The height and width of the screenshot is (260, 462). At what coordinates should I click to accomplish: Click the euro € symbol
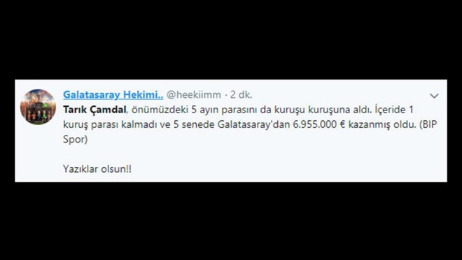pos(342,124)
